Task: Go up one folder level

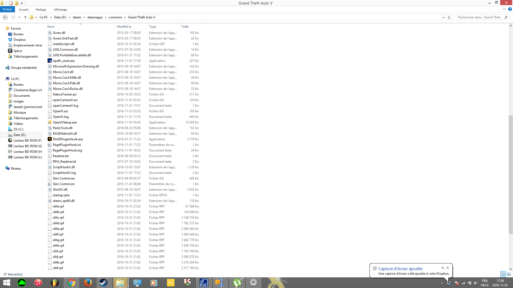Action: click(x=25, y=17)
